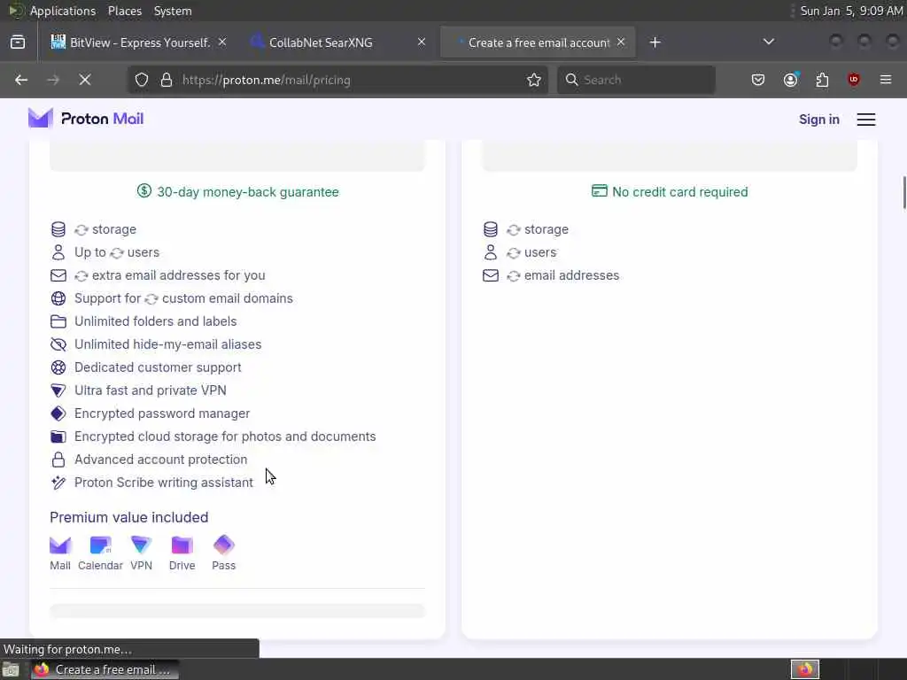Click Unlimited hide-my-email aliases feature
The image size is (907, 680).
pyautogui.click(x=167, y=344)
